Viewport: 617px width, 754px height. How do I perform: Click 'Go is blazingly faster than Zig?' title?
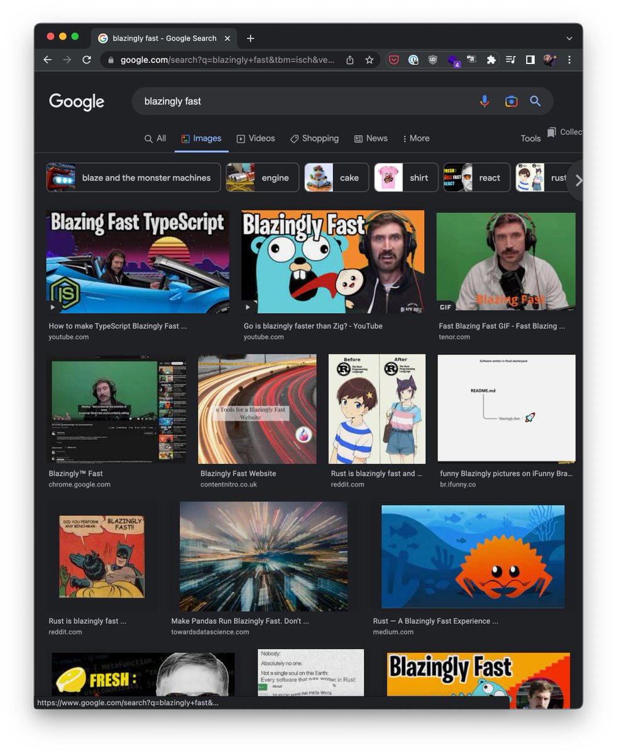pos(313,326)
